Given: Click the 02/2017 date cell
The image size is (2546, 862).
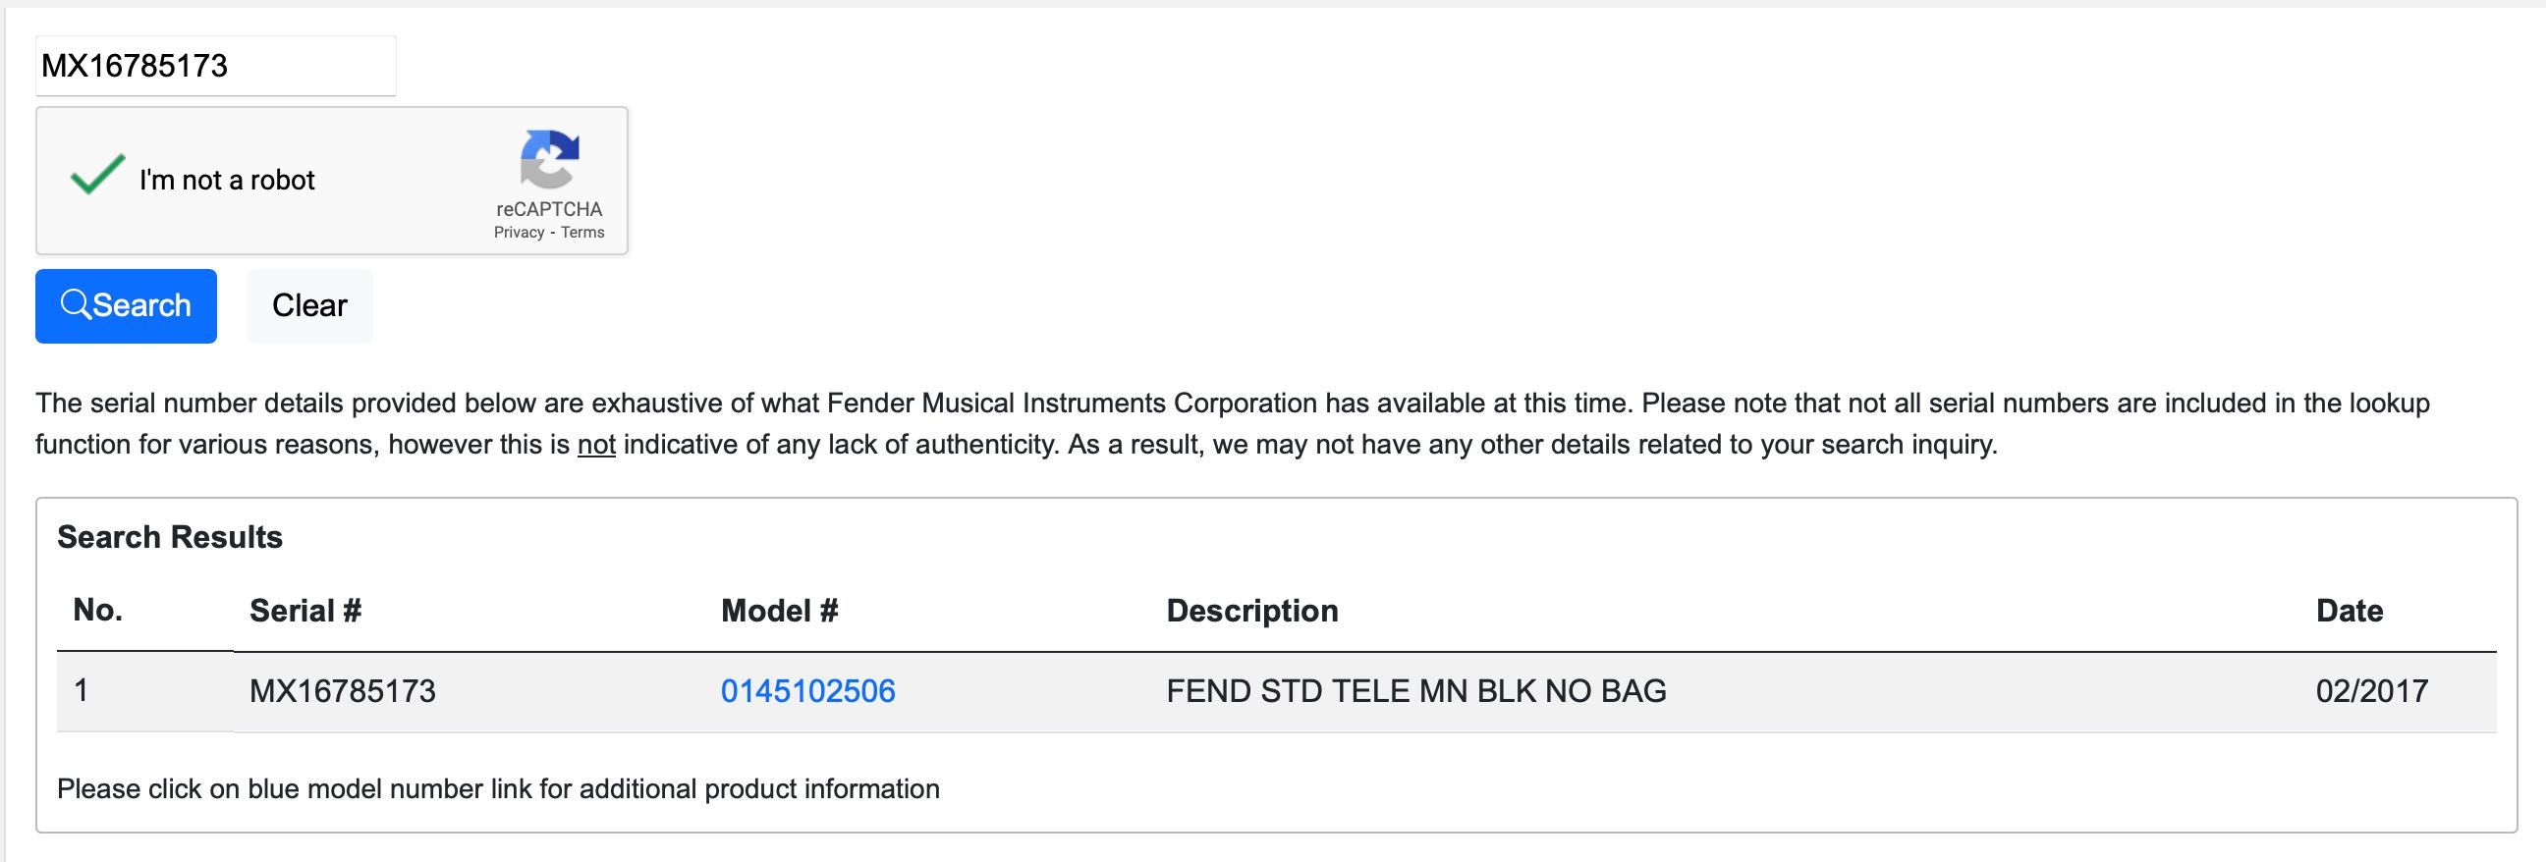Looking at the screenshot, I should click(x=2372, y=691).
